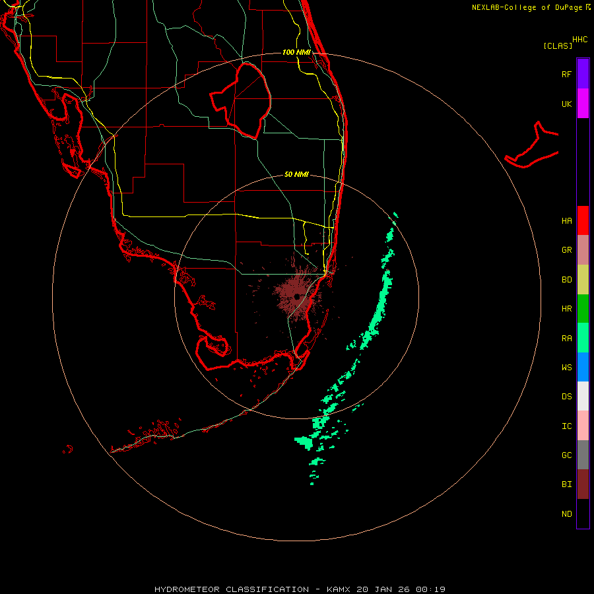Click the 'HHC' product code text

click(x=579, y=40)
